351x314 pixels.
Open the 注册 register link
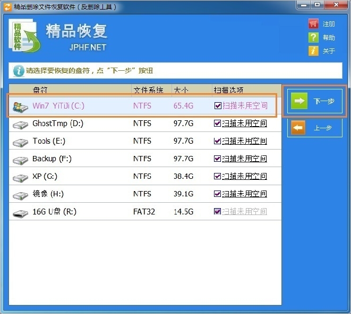[x=329, y=24]
